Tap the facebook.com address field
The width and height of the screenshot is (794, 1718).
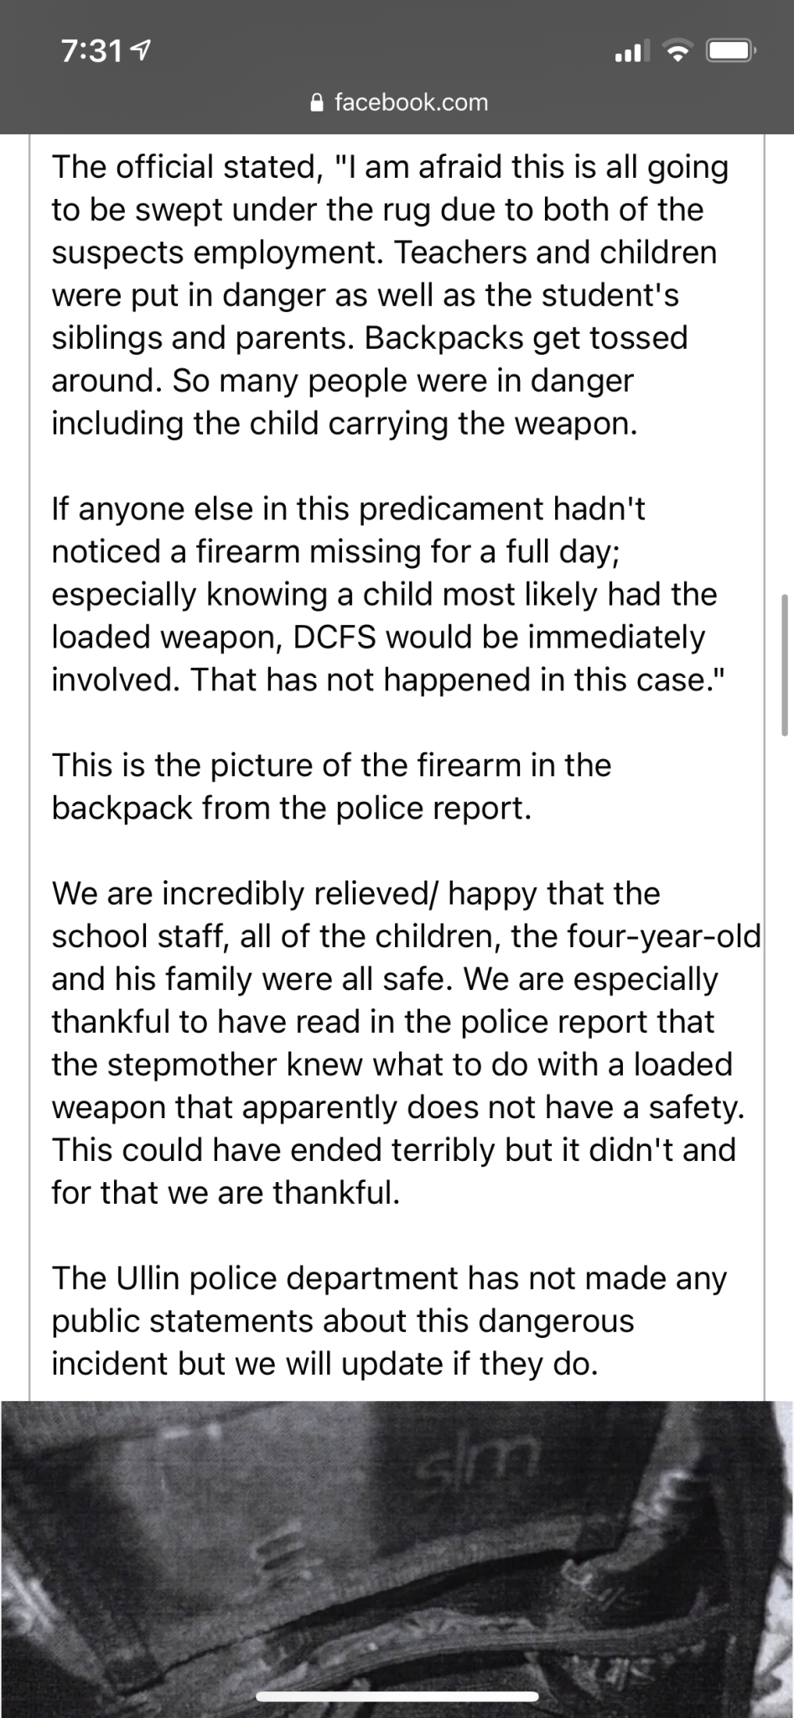click(x=410, y=103)
